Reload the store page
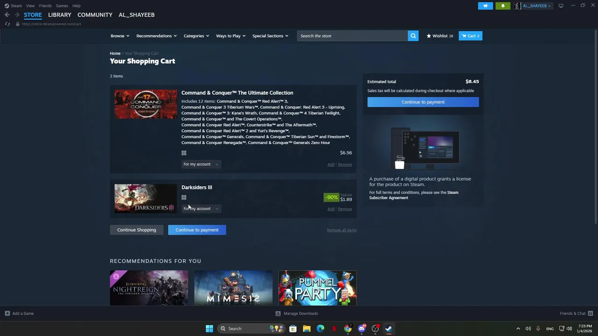The height and width of the screenshot is (336, 598). point(7,24)
